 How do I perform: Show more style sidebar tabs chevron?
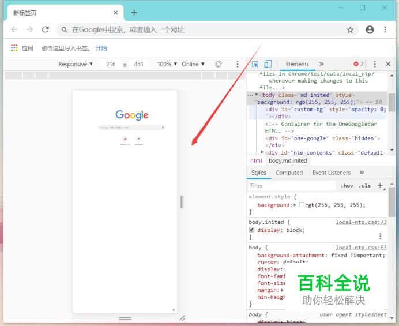(362, 173)
